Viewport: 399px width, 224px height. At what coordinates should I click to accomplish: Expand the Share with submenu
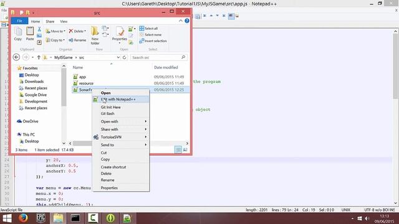pos(120,129)
